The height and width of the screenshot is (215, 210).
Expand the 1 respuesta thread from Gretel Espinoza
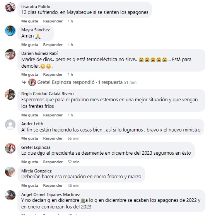pos(110,82)
